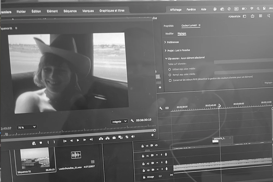Toggle lock on the Mixage track

point(144,177)
